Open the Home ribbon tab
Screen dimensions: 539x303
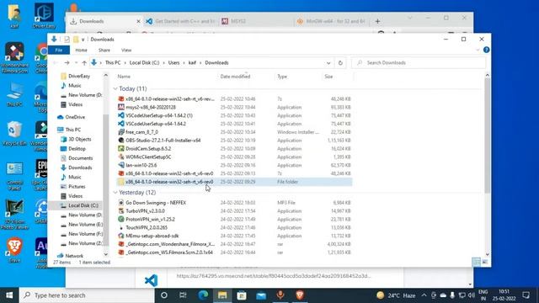point(81,50)
